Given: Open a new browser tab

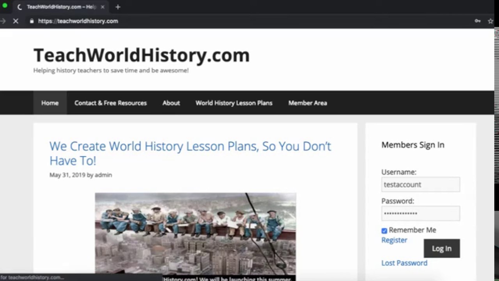Looking at the screenshot, I should (118, 7).
